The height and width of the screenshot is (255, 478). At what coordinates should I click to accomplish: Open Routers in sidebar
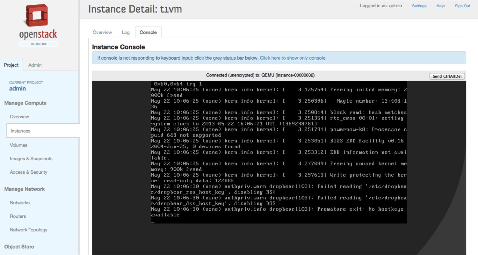pyautogui.click(x=18, y=216)
